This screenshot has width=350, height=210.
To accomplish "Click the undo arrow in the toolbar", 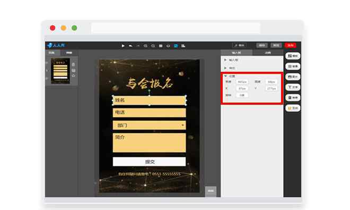I will (x=130, y=46).
